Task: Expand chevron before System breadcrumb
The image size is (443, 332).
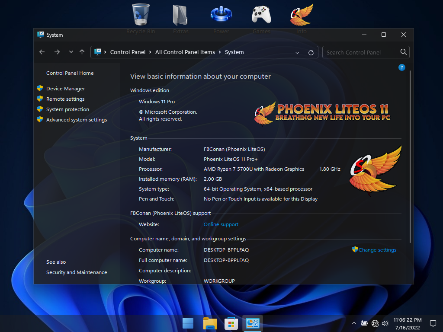Action: point(220,52)
